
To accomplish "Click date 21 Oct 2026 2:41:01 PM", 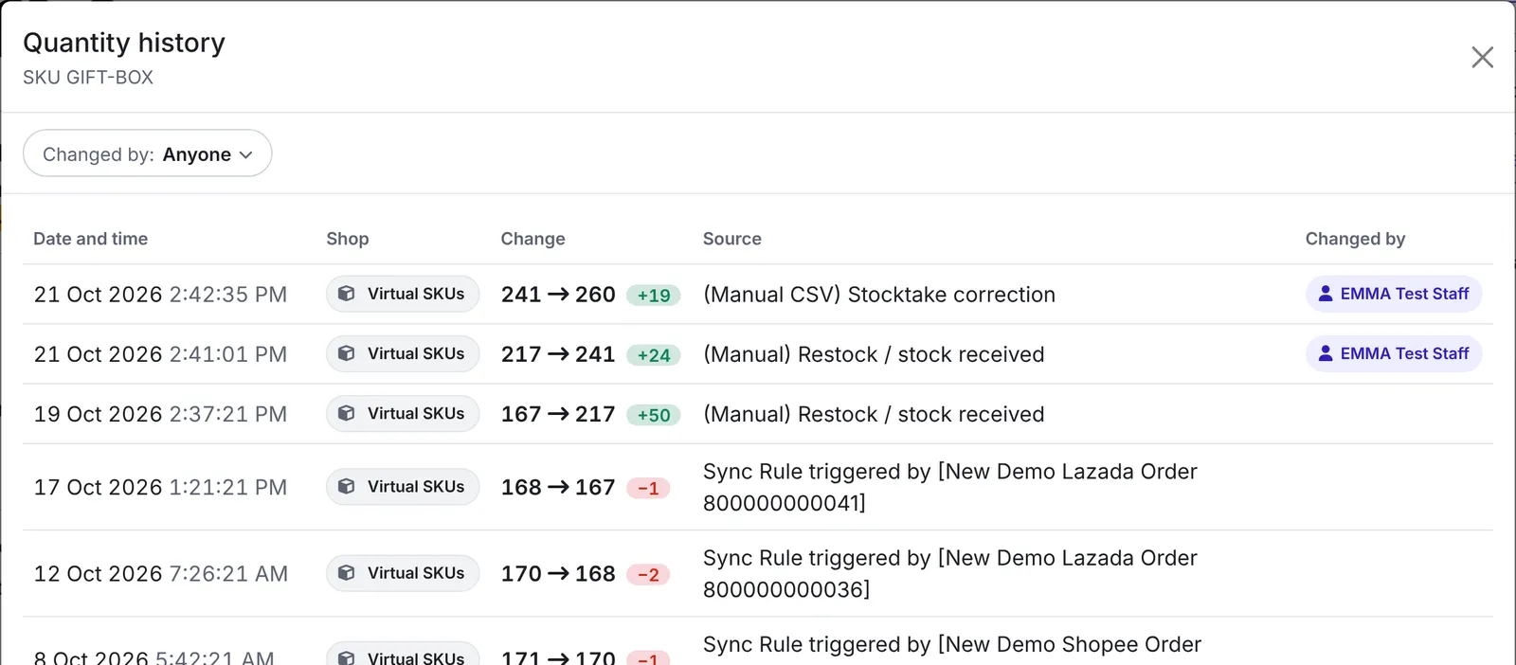I will (x=160, y=354).
